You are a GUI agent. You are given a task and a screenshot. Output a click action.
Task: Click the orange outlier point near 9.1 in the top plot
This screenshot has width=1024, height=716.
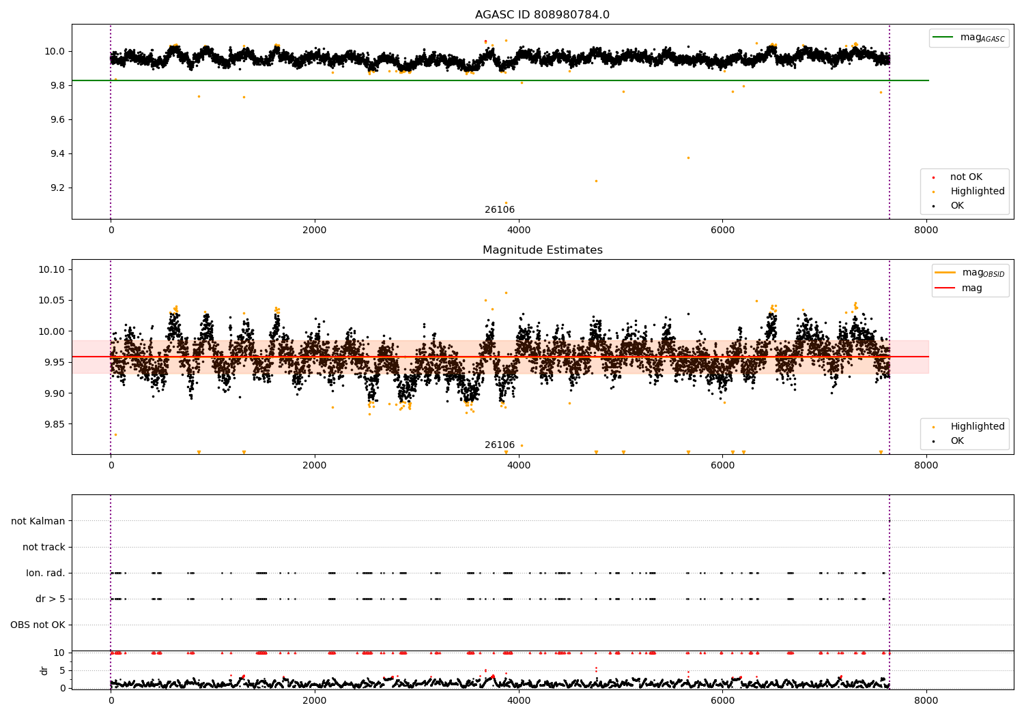[506, 203]
